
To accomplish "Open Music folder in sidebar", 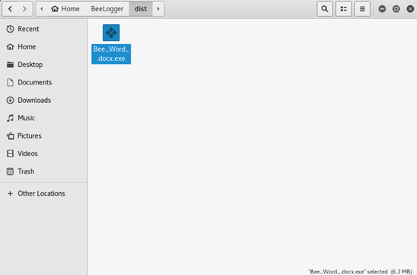I will click(26, 118).
